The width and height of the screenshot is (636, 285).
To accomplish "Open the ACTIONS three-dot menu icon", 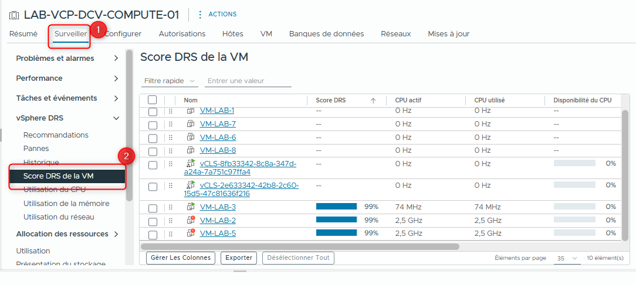I will tap(199, 15).
